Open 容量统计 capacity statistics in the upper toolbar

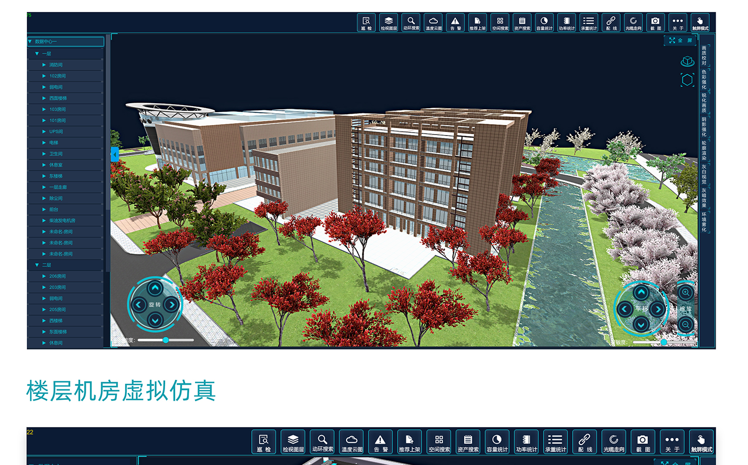544,23
